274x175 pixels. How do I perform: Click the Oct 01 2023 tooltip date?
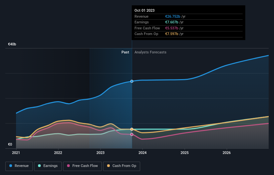(145, 10)
